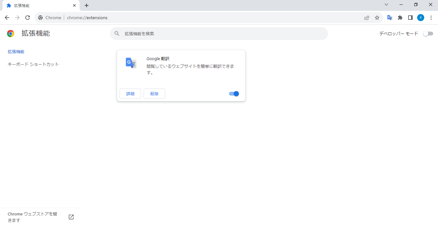Select the 拡張機能 browser tab
Viewport: 438px width, 226px height.
coord(38,5)
